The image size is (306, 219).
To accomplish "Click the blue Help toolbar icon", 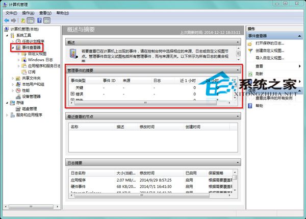I will click(39, 20).
